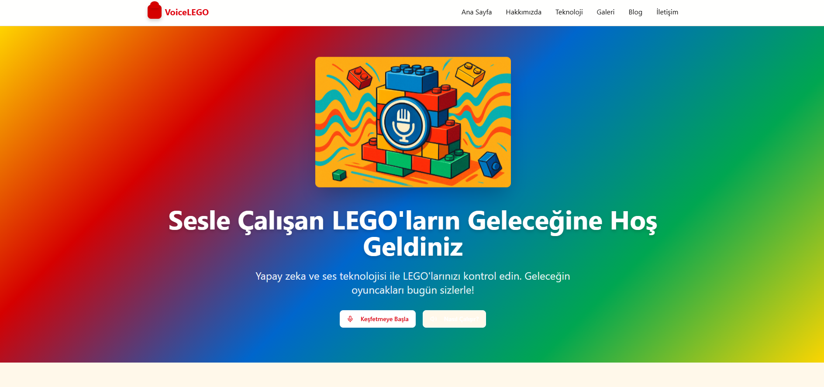Click the blue brick topping the LEGO tower
824x387 pixels.
click(412, 79)
